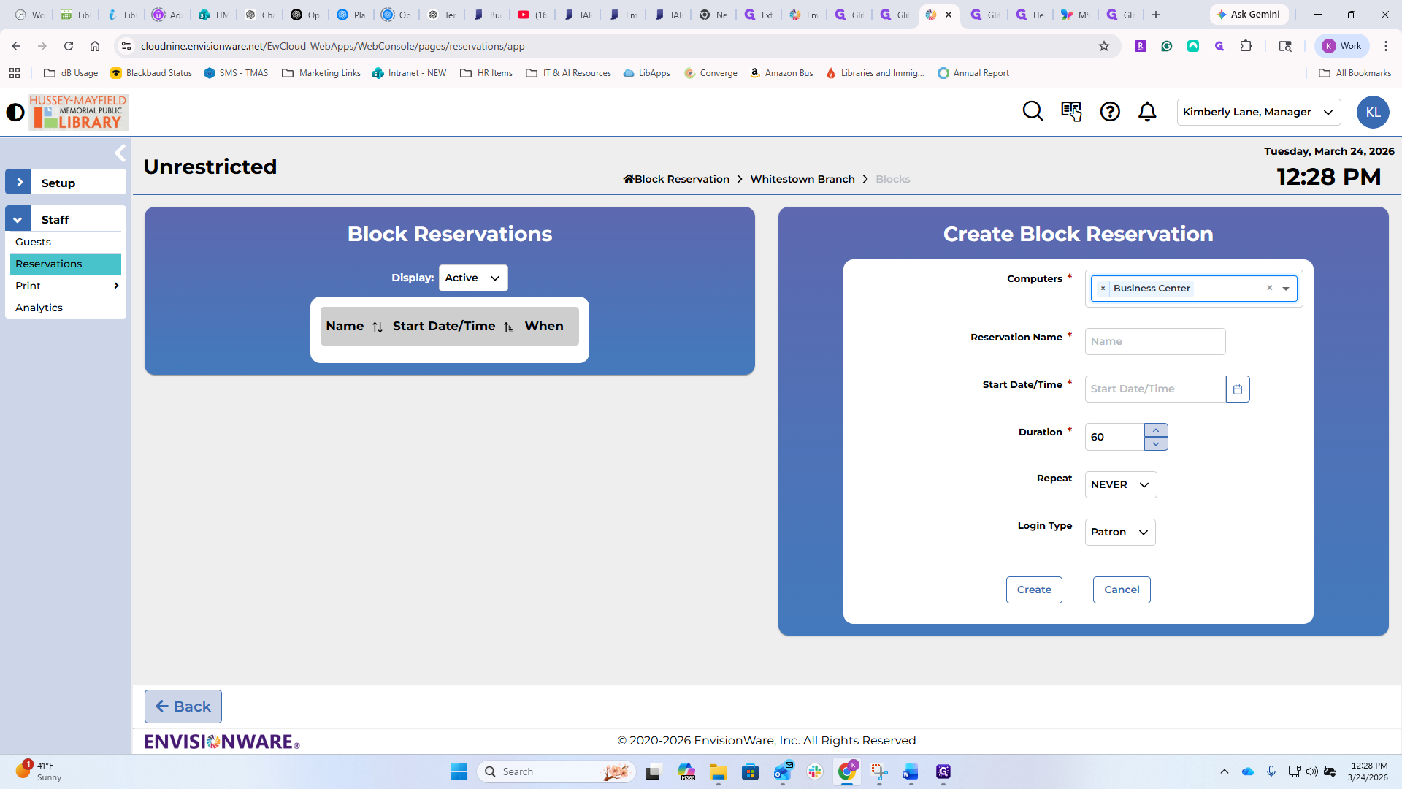Open the Repeat NEVER dropdown
This screenshot has height=789, width=1402.
click(x=1120, y=485)
